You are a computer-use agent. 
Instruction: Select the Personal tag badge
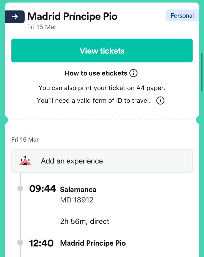pyautogui.click(x=182, y=15)
